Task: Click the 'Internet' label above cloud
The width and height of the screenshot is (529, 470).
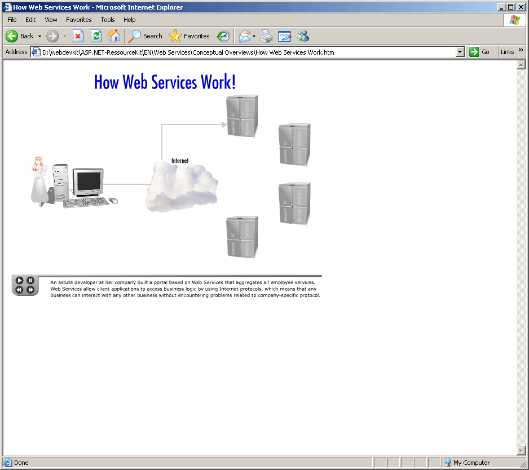Action: pyautogui.click(x=180, y=161)
